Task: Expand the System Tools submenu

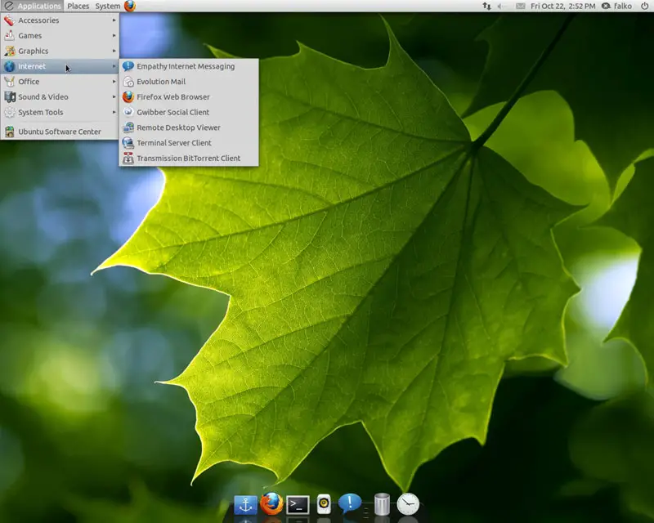Action: coord(60,112)
